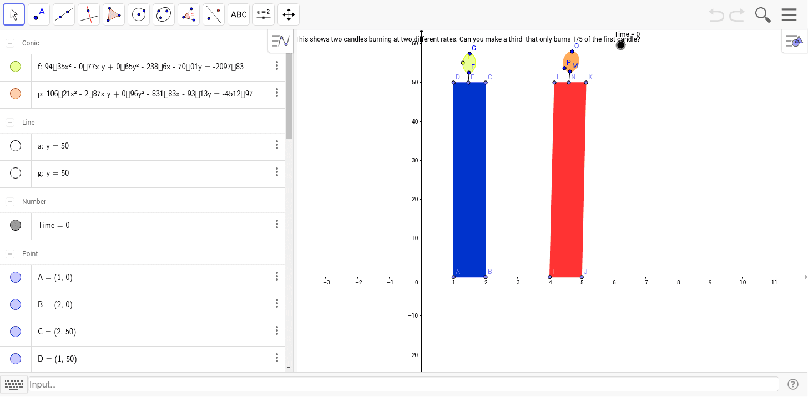
Task: Toggle visibility of point C
Action: 16,332
